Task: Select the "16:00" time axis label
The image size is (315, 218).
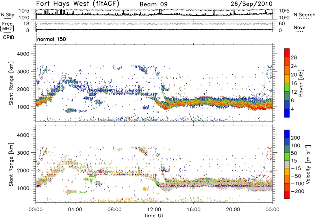Action: click(x=193, y=210)
